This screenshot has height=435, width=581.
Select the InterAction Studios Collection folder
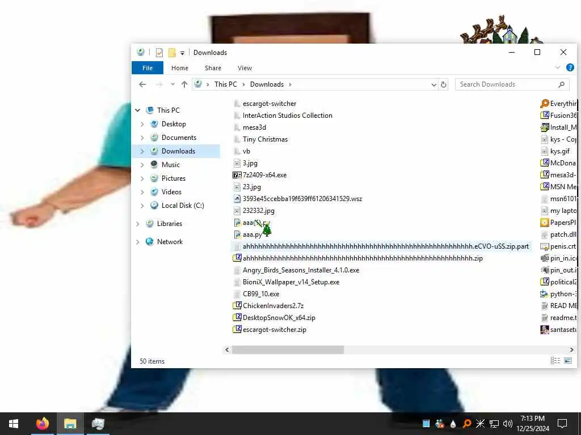[287, 116]
